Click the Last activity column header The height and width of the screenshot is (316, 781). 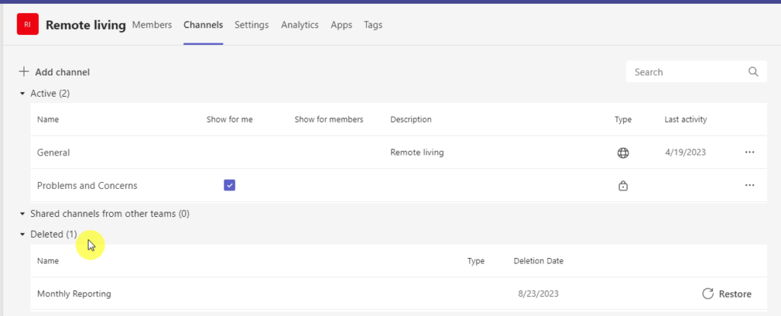tap(686, 120)
